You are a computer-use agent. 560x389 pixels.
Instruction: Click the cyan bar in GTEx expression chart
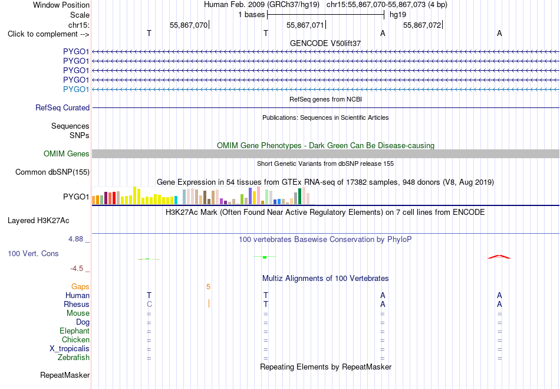pyautogui.click(x=176, y=200)
